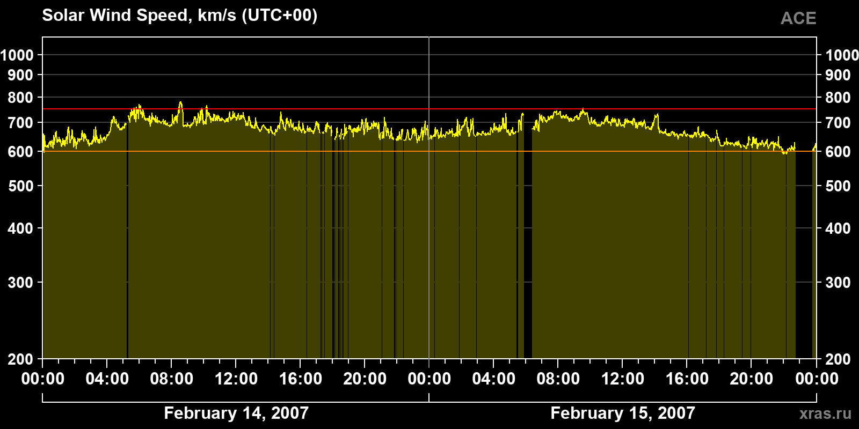Click the right axis 300 value
Viewport: 859px width, 429px height.
click(x=838, y=283)
